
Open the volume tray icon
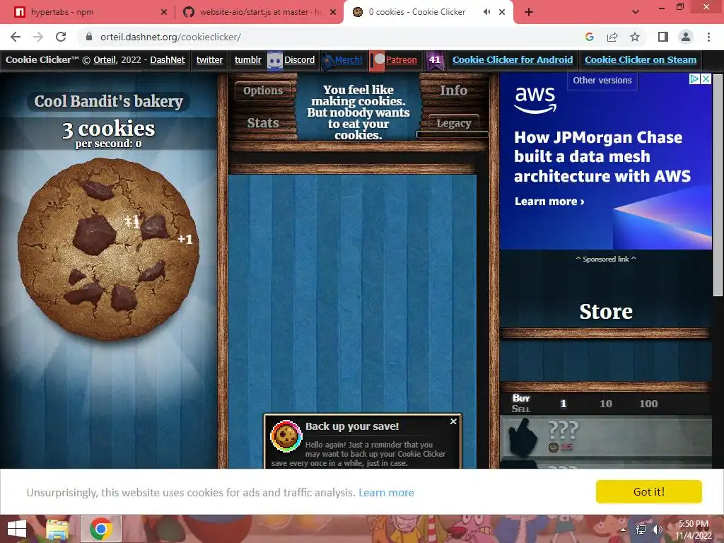658,530
